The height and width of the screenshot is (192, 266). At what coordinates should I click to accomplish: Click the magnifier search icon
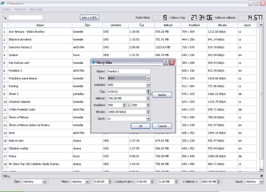[4, 17]
